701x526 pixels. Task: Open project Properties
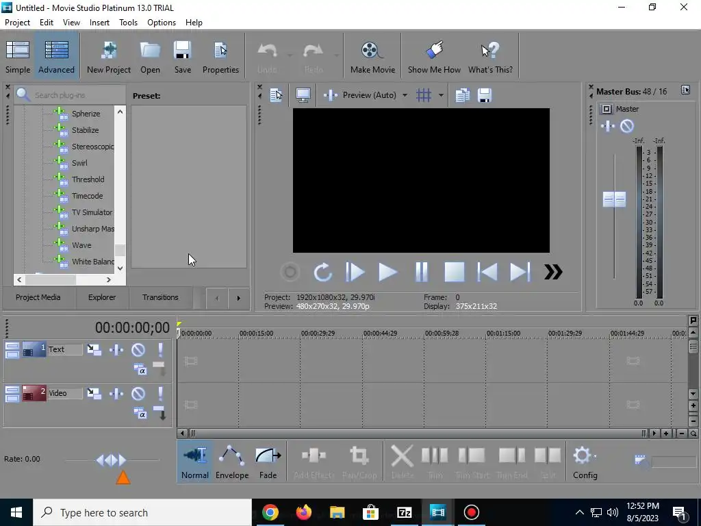point(220,56)
